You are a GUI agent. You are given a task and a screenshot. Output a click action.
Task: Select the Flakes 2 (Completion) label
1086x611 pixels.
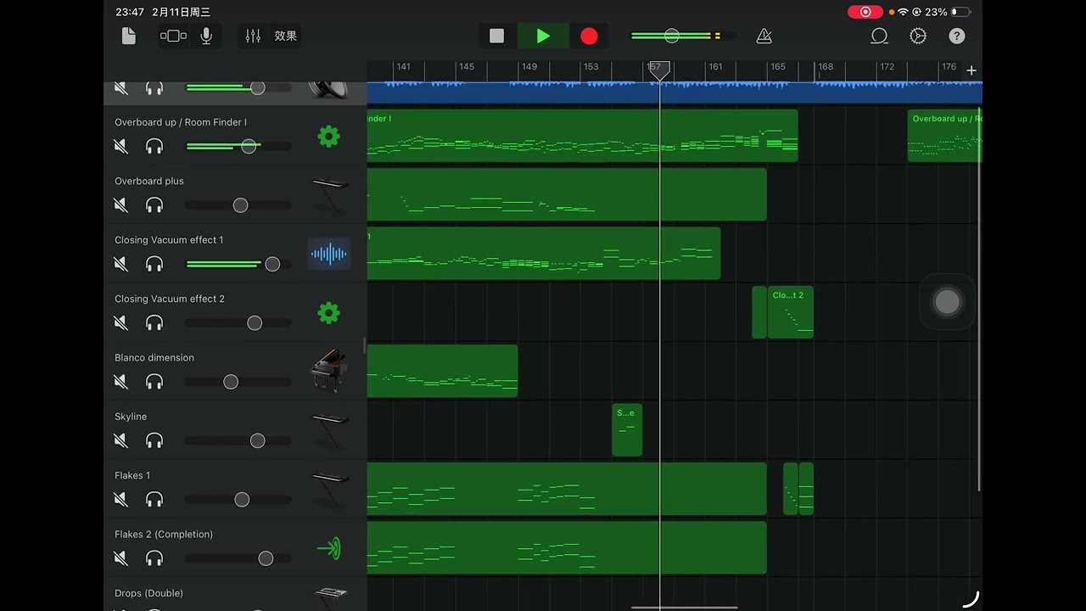pyautogui.click(x=164, y=535)
